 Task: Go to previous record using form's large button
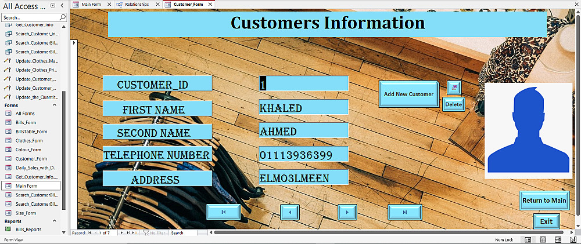[x=290, y=212]
